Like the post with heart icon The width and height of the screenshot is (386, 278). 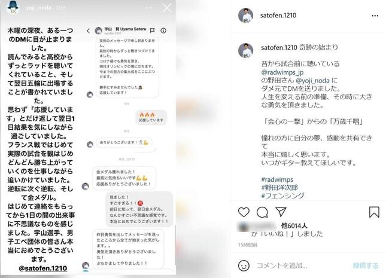[x=244, y=212]
